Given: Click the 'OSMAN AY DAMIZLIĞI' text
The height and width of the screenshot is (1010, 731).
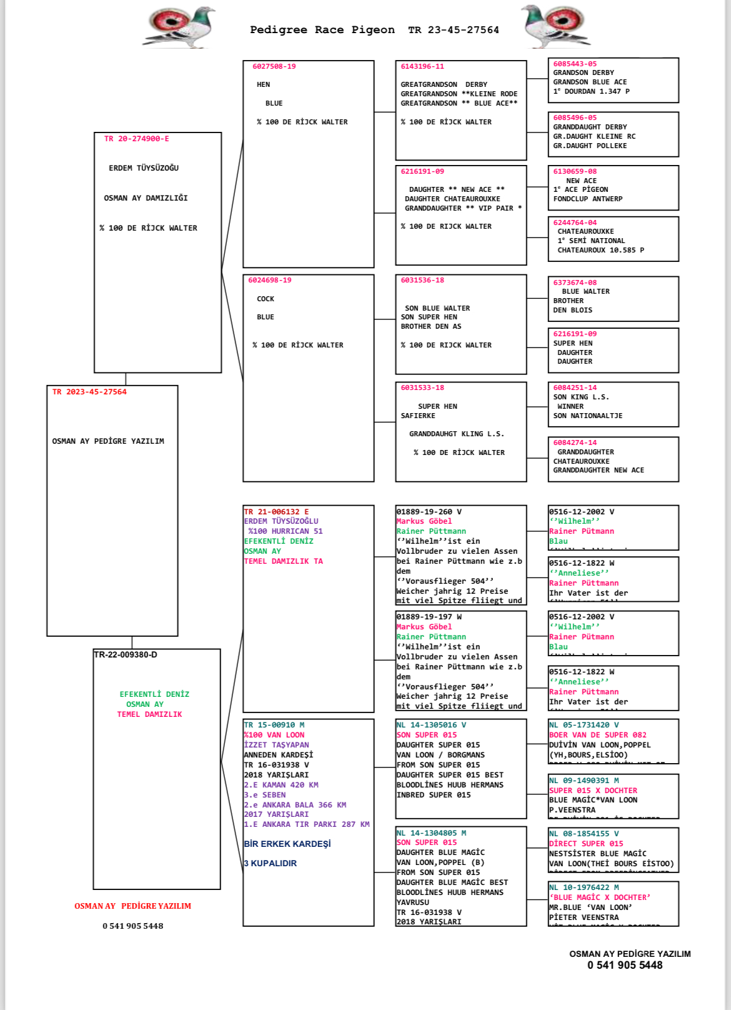Looking at the screenshot, I should [x=146, y=198].
